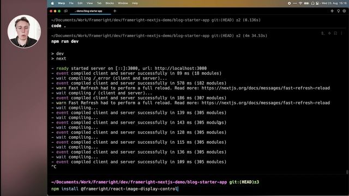Click the first fast-refresh-reload docs link
The height and width of the screenshot is (196, 349).
point(266,88)
